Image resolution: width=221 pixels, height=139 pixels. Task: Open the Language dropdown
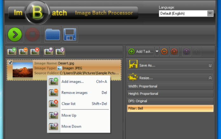pos(210,13)
